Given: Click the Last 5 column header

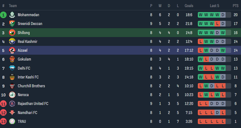Looking at the screenshot, I should click(214, 6).
